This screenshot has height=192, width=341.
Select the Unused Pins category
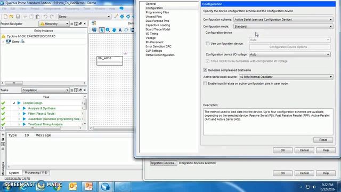(x=153, y=17)
